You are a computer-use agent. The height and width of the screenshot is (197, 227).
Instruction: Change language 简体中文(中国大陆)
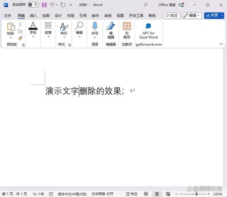tap(72, 194)
